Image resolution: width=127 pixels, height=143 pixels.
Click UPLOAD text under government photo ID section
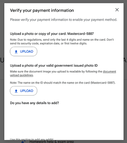pyautogui.click(x=27, y=91)
